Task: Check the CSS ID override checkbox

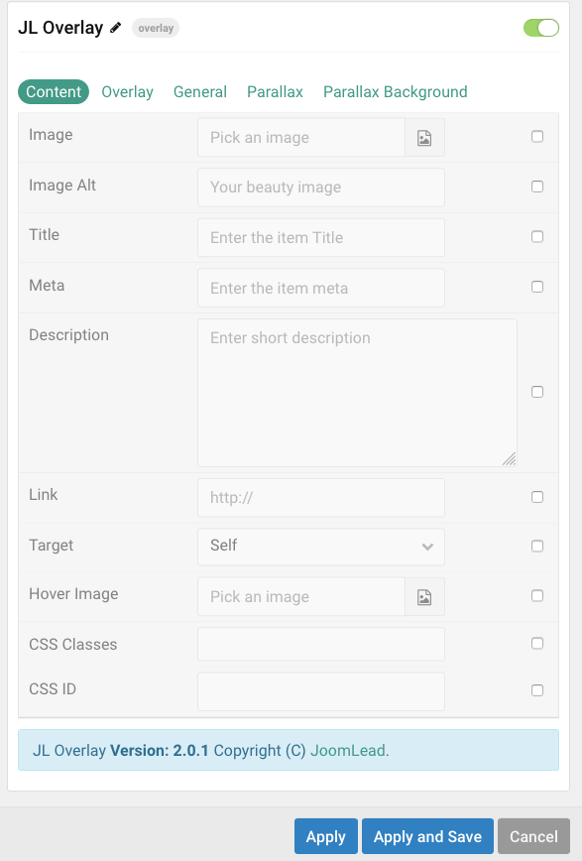Action: pos(536,689)
